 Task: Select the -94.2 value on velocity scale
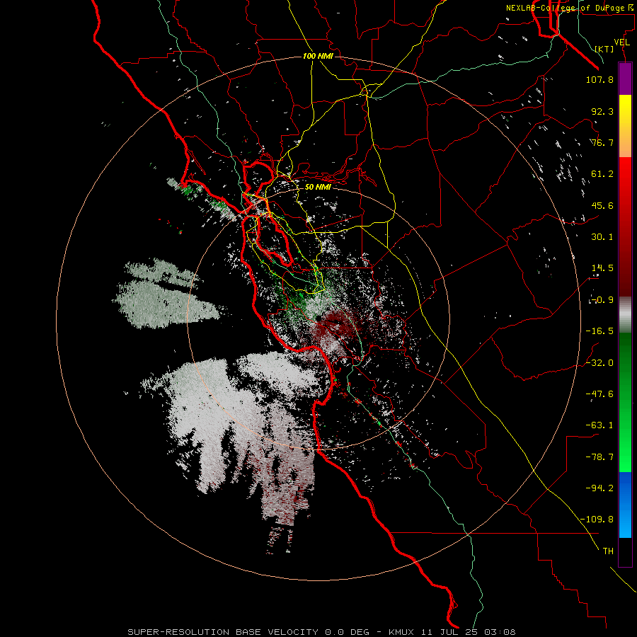599,488
